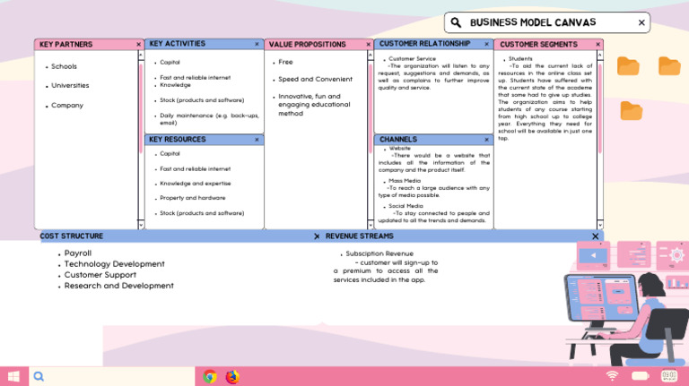Close the Revenue Streams panel
689x386 pixels.
point(596,236)
